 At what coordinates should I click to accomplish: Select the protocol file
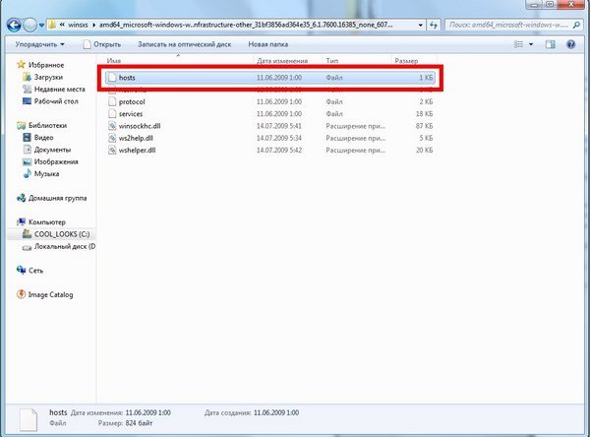pos(134,100)
